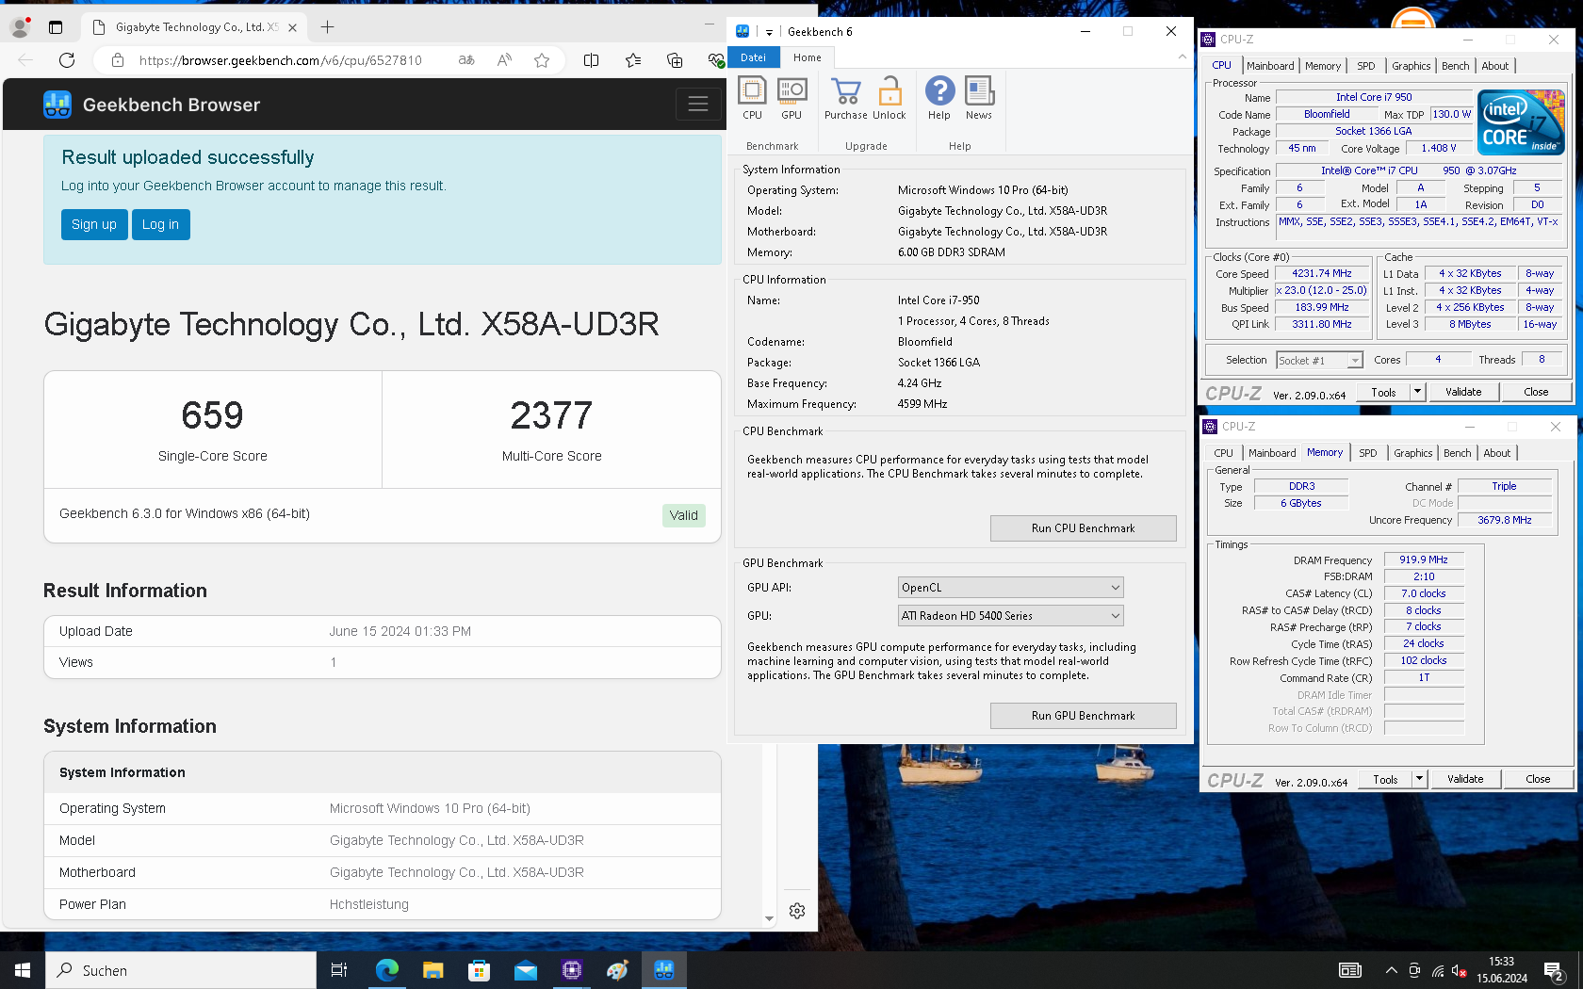Click the Windows Suchen search box
Viewport: 1583px width, 989px height.
(180, 970)
